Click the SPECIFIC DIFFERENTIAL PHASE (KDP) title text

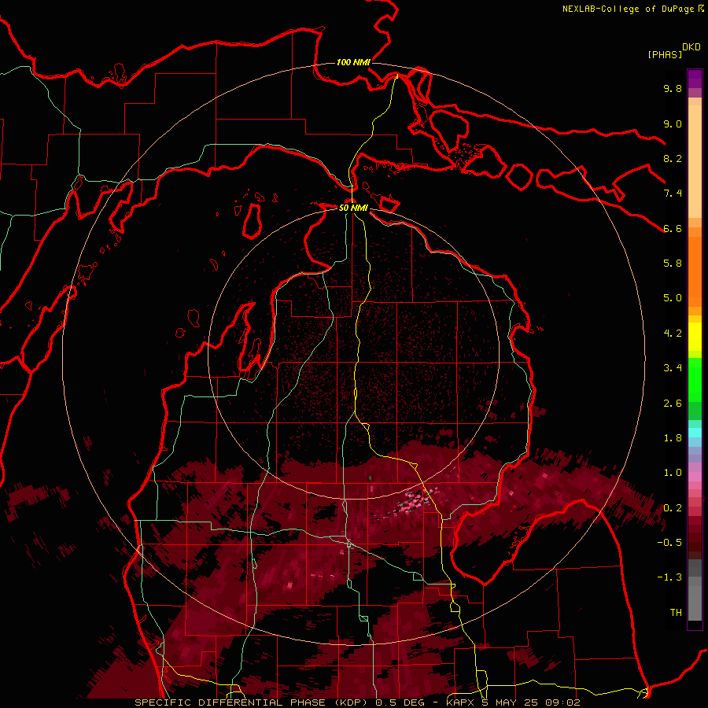click(253, 702)
